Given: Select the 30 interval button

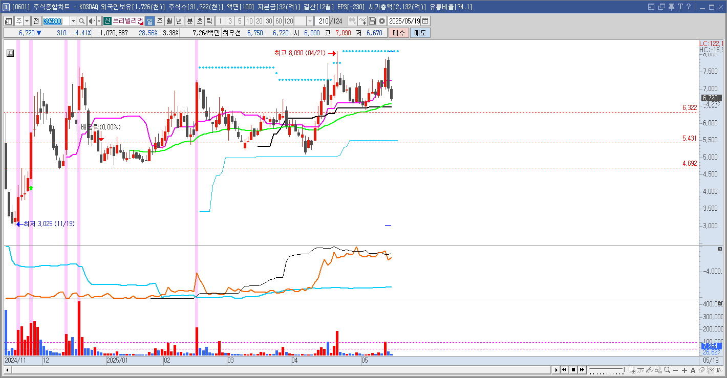Looking at the screenshot, I should 269,21.
